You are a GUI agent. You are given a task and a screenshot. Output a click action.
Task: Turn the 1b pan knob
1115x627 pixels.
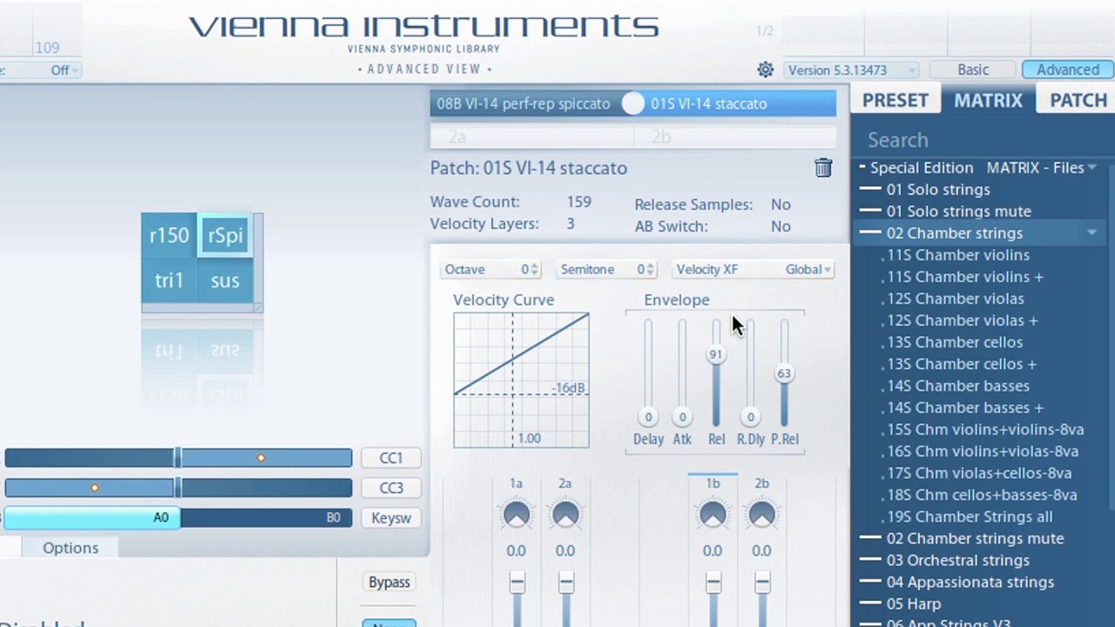click(x=713, y=515)
